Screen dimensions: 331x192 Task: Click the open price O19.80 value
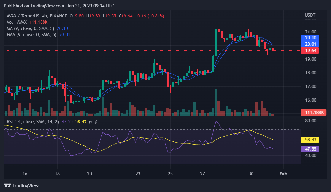coord(77,16)
